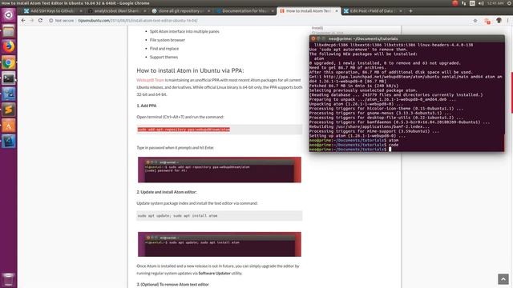Switch to the clone all git repository tab
Screen dimensions: 513x288
point(180,10)
